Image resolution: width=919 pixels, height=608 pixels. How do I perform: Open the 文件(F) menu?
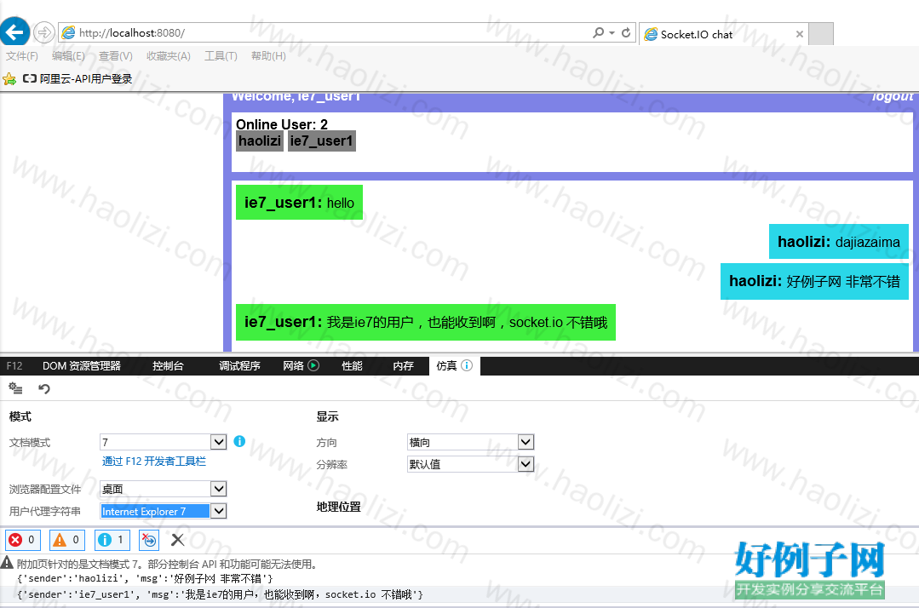pos(21,55)
